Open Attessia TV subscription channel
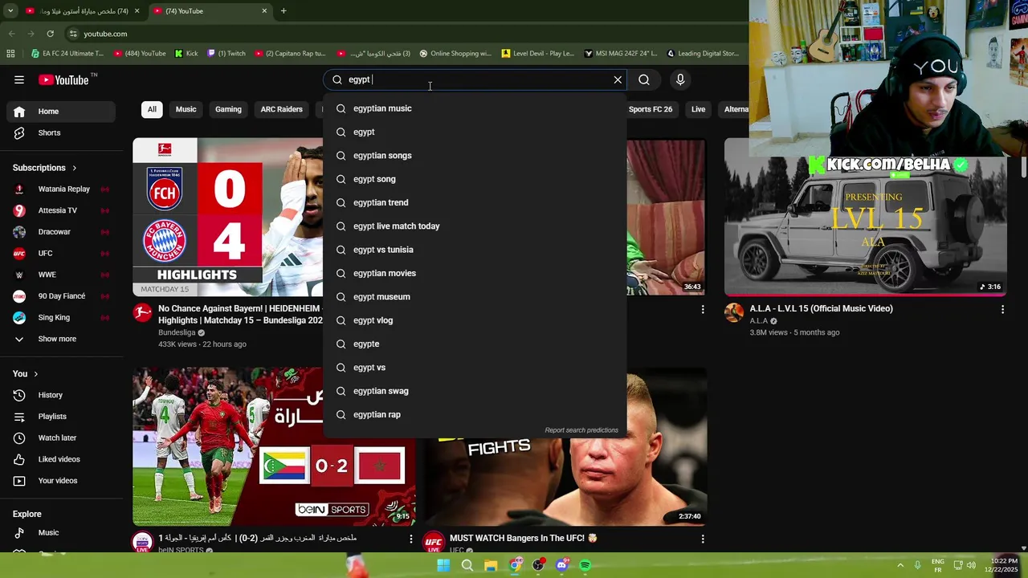This screenshot has width=1028, height=578. 61,210
